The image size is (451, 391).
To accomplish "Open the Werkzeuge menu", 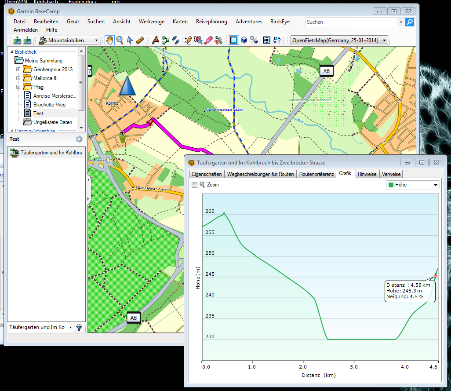I will [152, 22].
